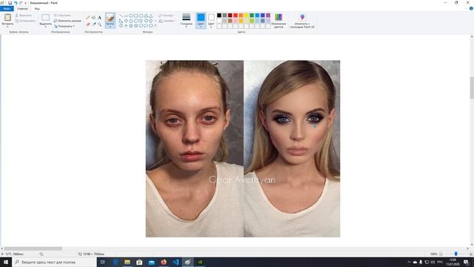Pick the green color swatch
Image resolution: width=474 pixels, height=267 pixels.
click(x=252, y=16)
